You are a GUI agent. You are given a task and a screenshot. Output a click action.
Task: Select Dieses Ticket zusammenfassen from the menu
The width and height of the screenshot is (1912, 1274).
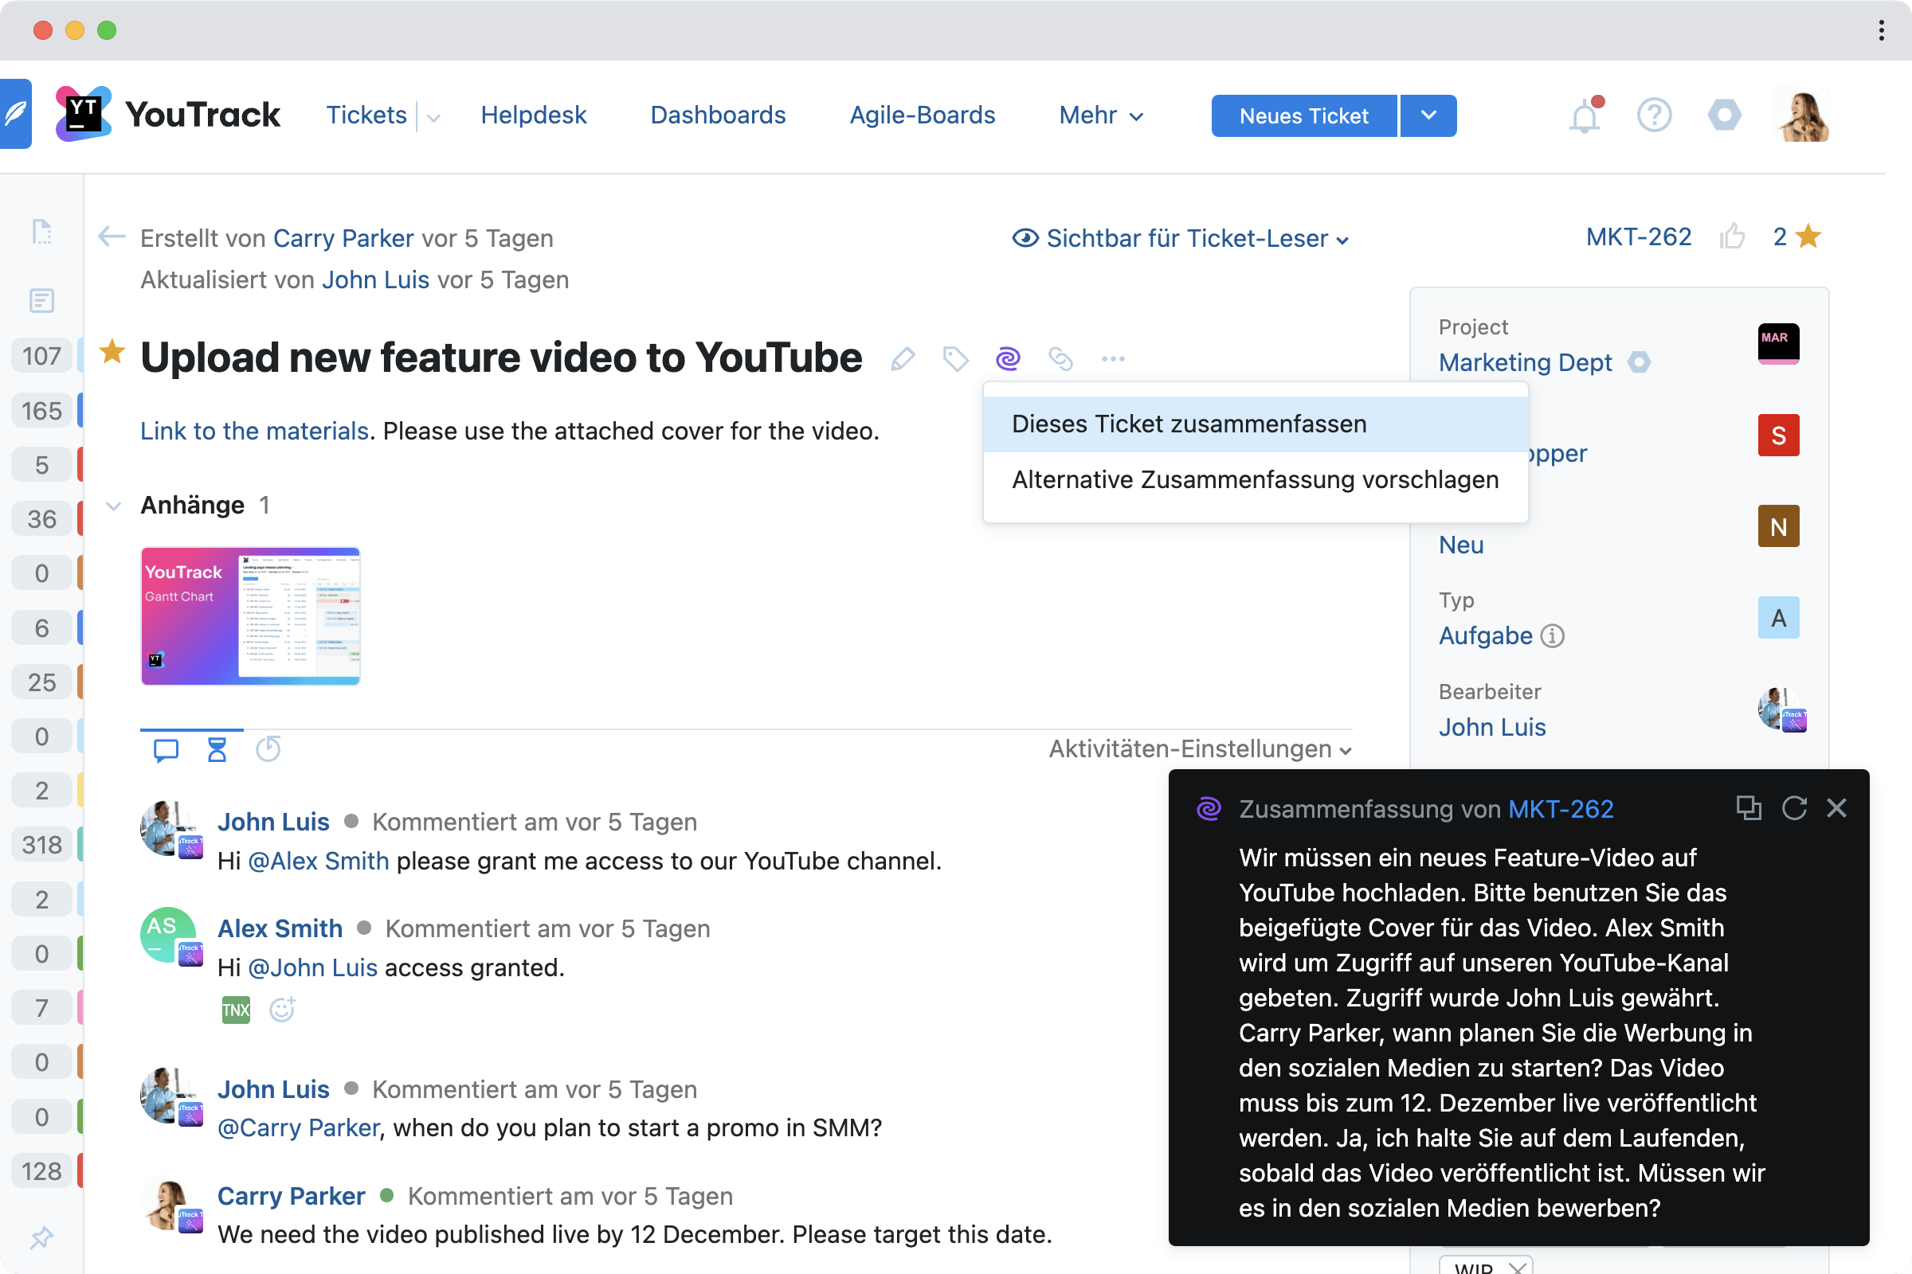(x=1189, y=424)
